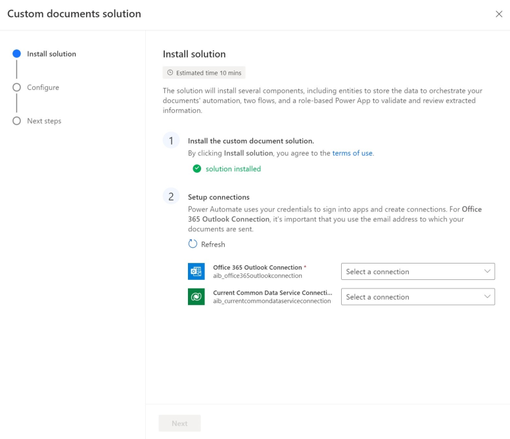Go to the Next steps label
The image size is (510, 439).
[x=44, y=121]
